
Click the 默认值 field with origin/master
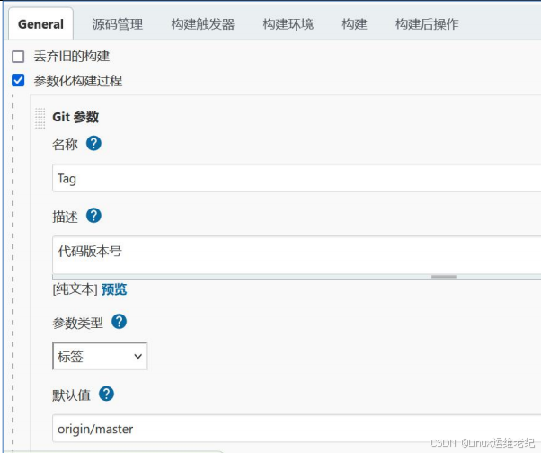tap(297, 429)
